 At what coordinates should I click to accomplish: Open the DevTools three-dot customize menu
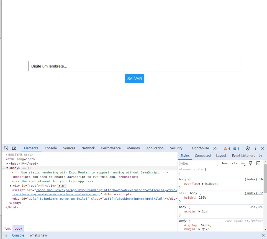tap(255, 148)
